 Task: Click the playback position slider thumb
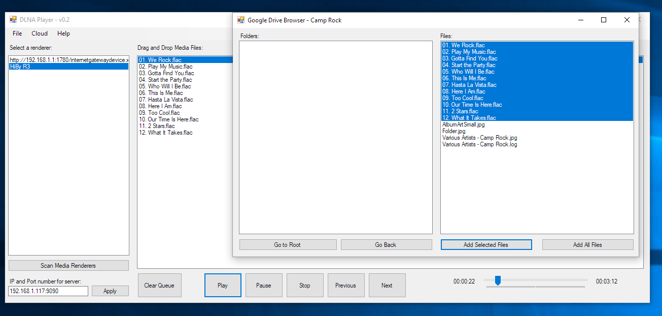click(x=498, y=280)
